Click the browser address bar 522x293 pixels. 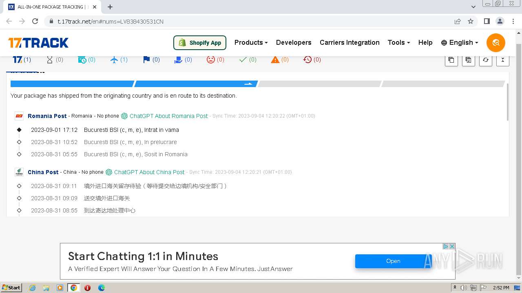coord(249,21)
